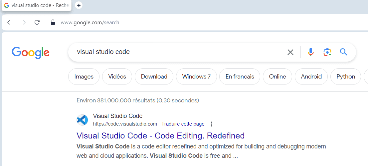Apply the Android filter chip
This screenshot has width=368, height=166.
point(311,77)
